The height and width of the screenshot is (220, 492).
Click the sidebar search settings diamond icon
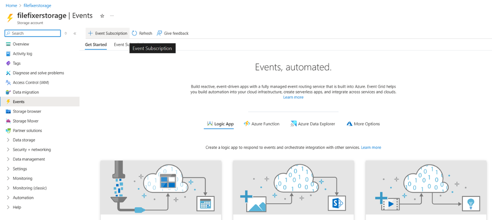tap(66, 33)
